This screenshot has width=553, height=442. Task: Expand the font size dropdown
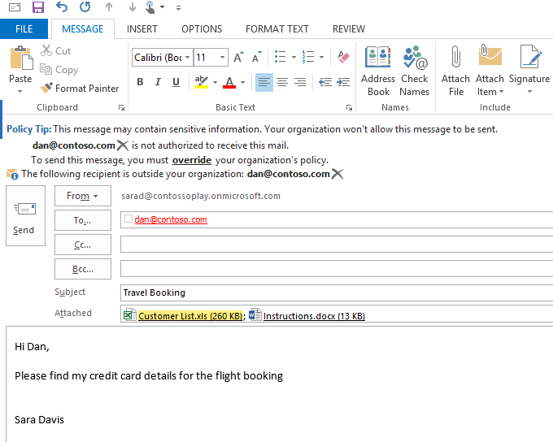[223, 58]
